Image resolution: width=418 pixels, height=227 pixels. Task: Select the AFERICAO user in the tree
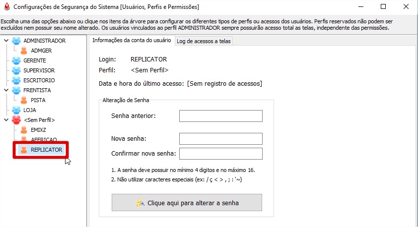point(44,139)
